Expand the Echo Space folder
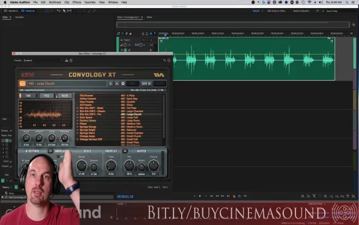Screen dimensions: 359x225 77,118
